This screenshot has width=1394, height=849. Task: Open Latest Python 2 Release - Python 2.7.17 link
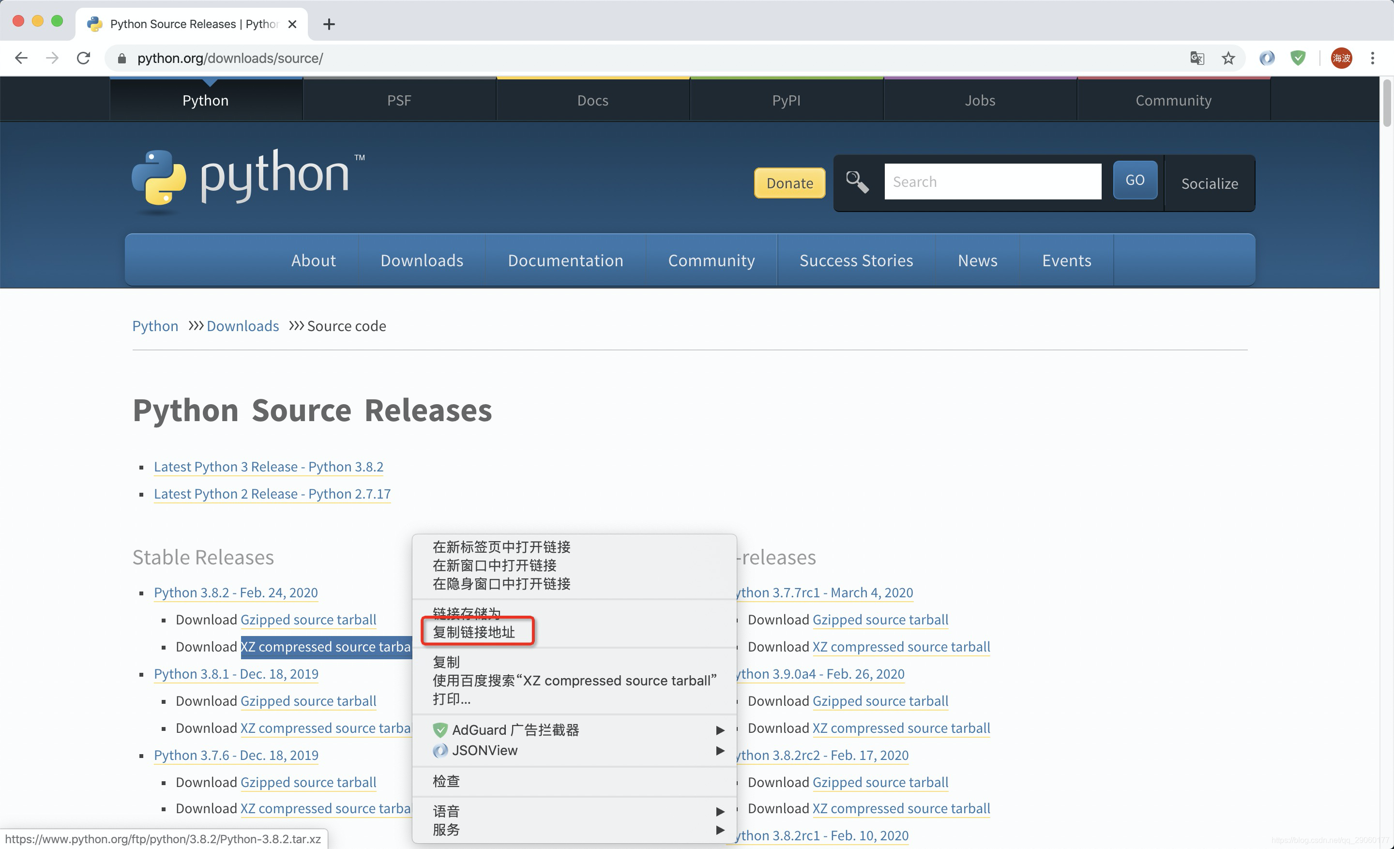coord(272,494)
